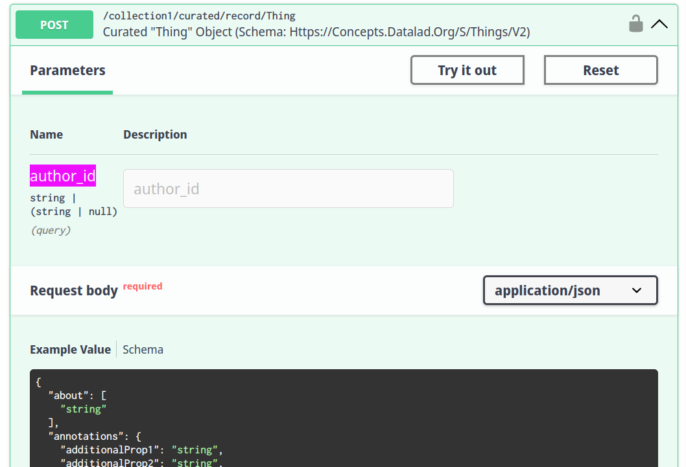Click the green POST method badge
686x467 pixels.
(x=54, y=25)
